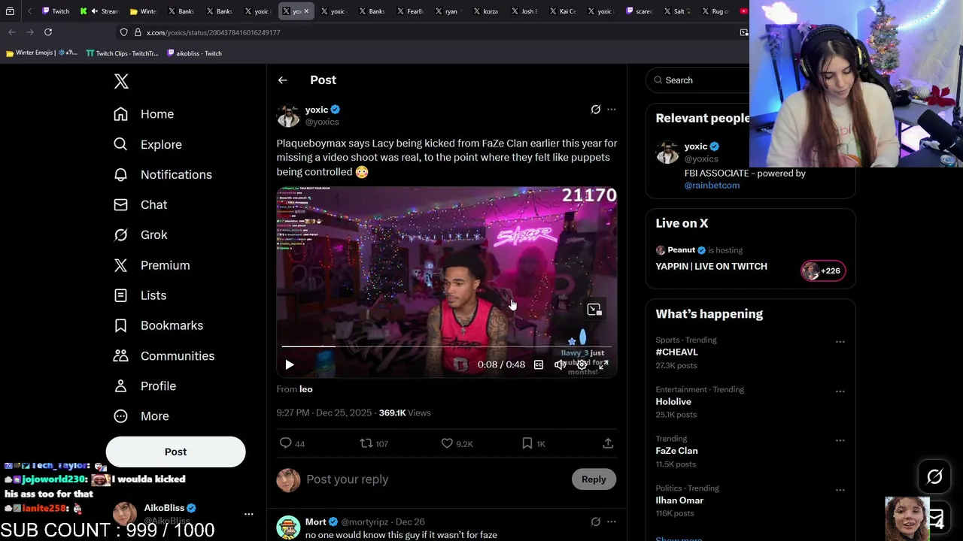The height and width of the screenshot is (541, 963).
Task: Go back using the Post header arrow
Action: tap(282, 80)
